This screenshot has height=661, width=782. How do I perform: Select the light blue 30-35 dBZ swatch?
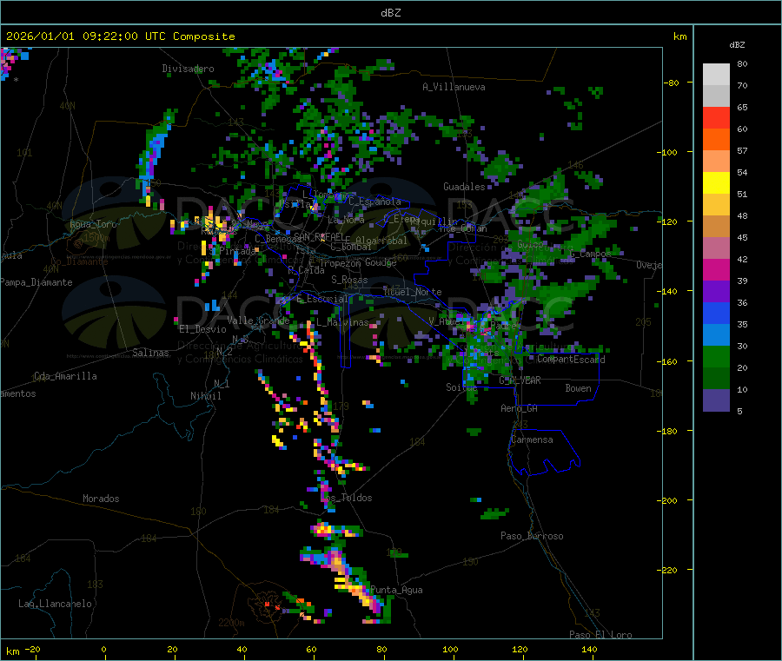716,335
